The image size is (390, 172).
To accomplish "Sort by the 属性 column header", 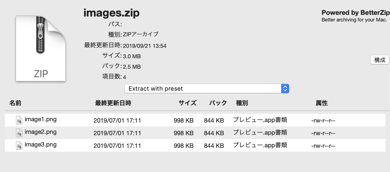I will click(322, 103).
